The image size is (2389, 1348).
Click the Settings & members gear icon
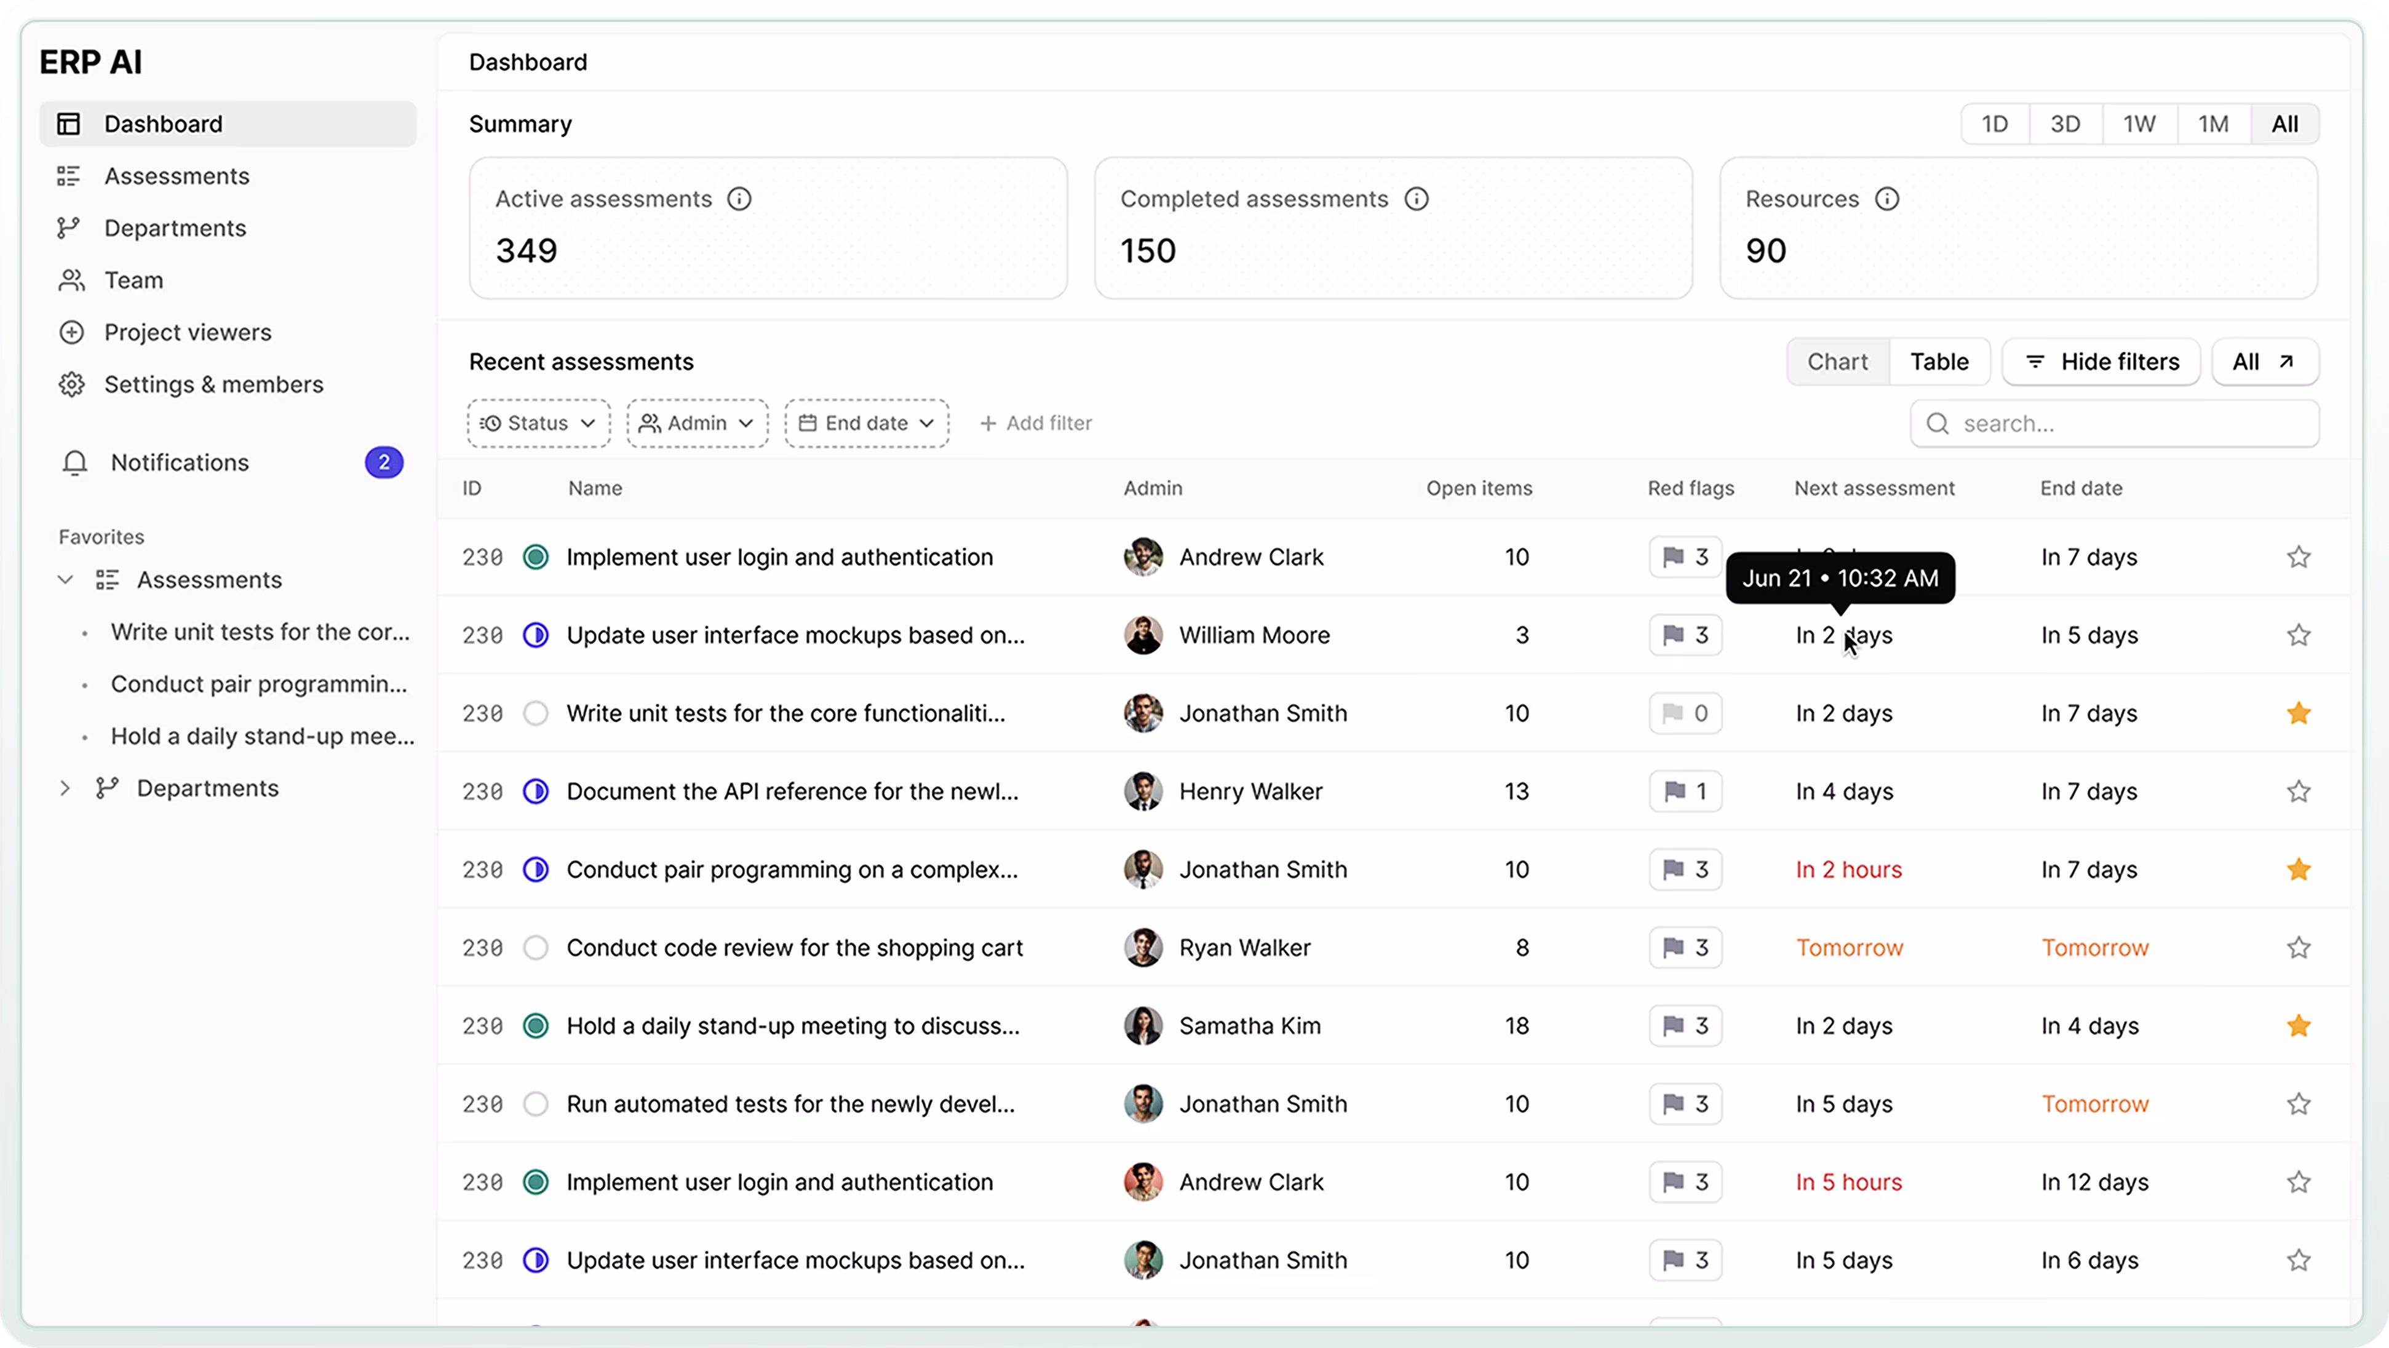pos(71,385)
